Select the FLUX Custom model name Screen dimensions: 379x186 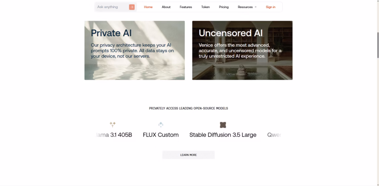coord(161,135)
